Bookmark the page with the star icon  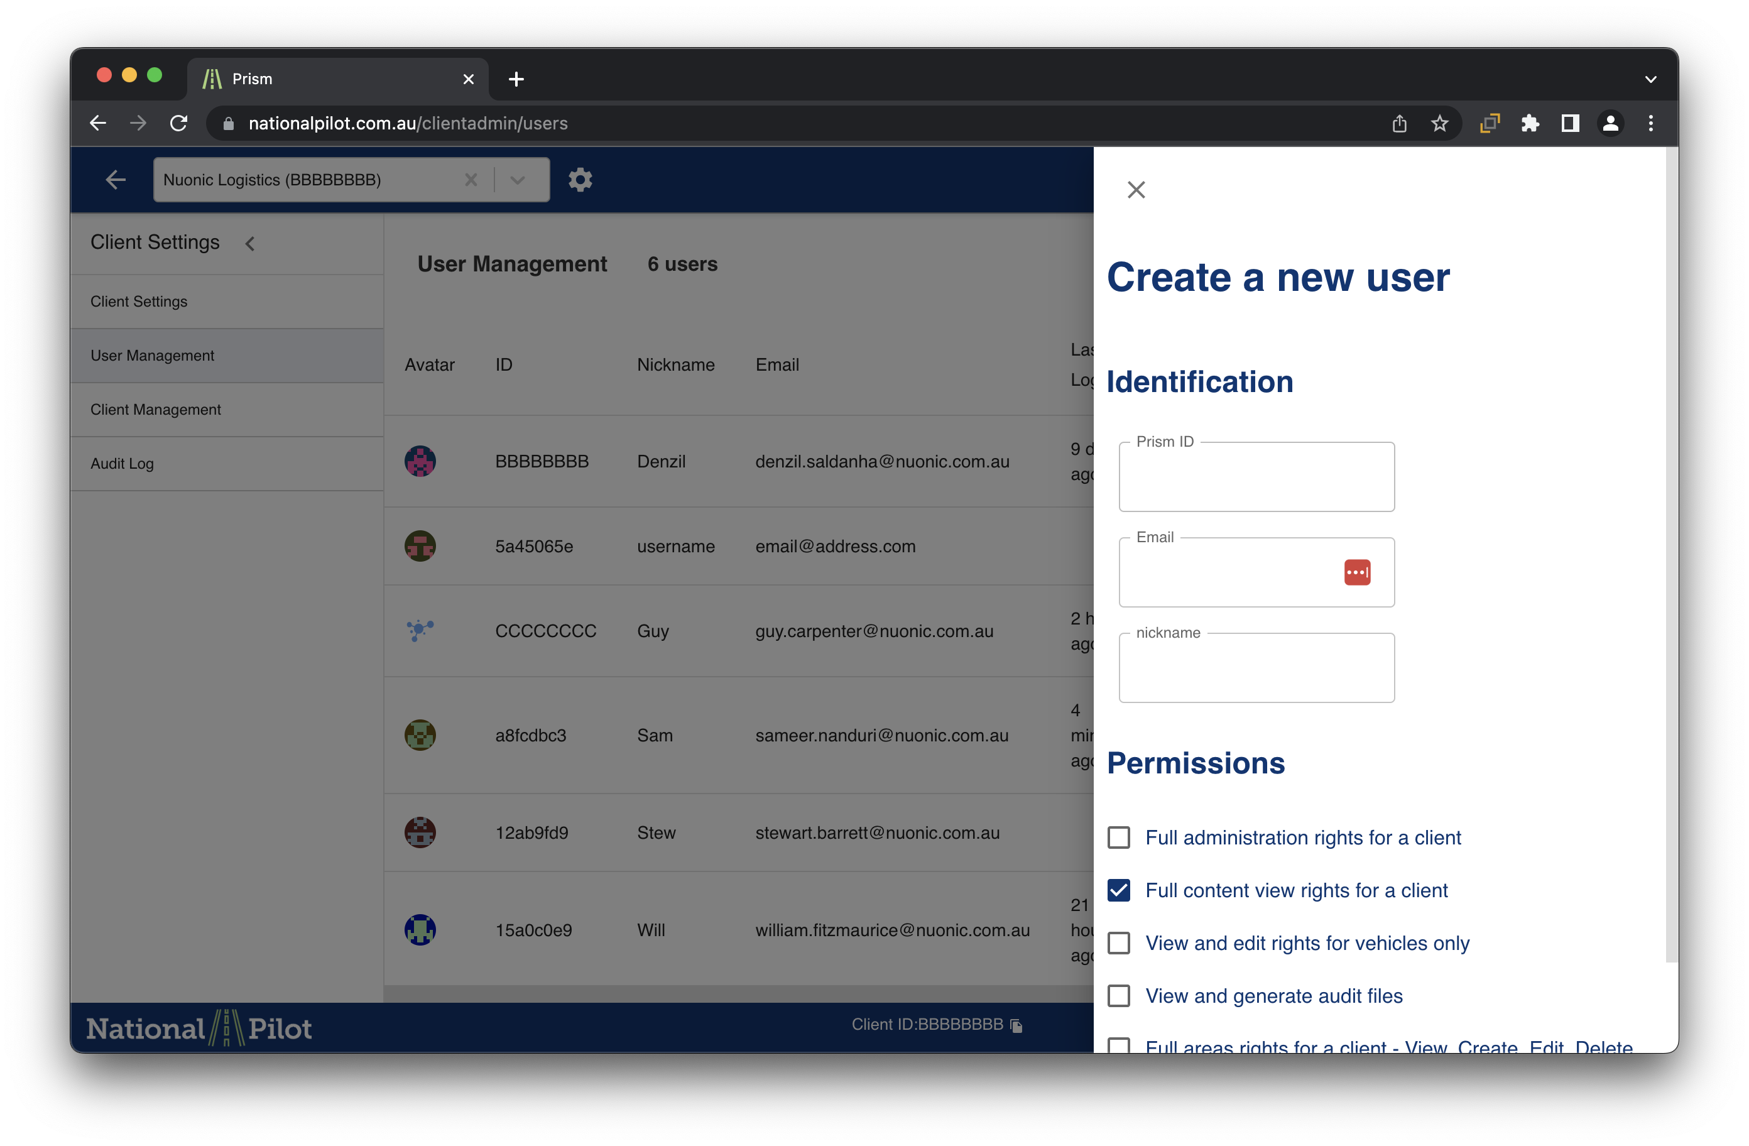[x=1439, y=124]
